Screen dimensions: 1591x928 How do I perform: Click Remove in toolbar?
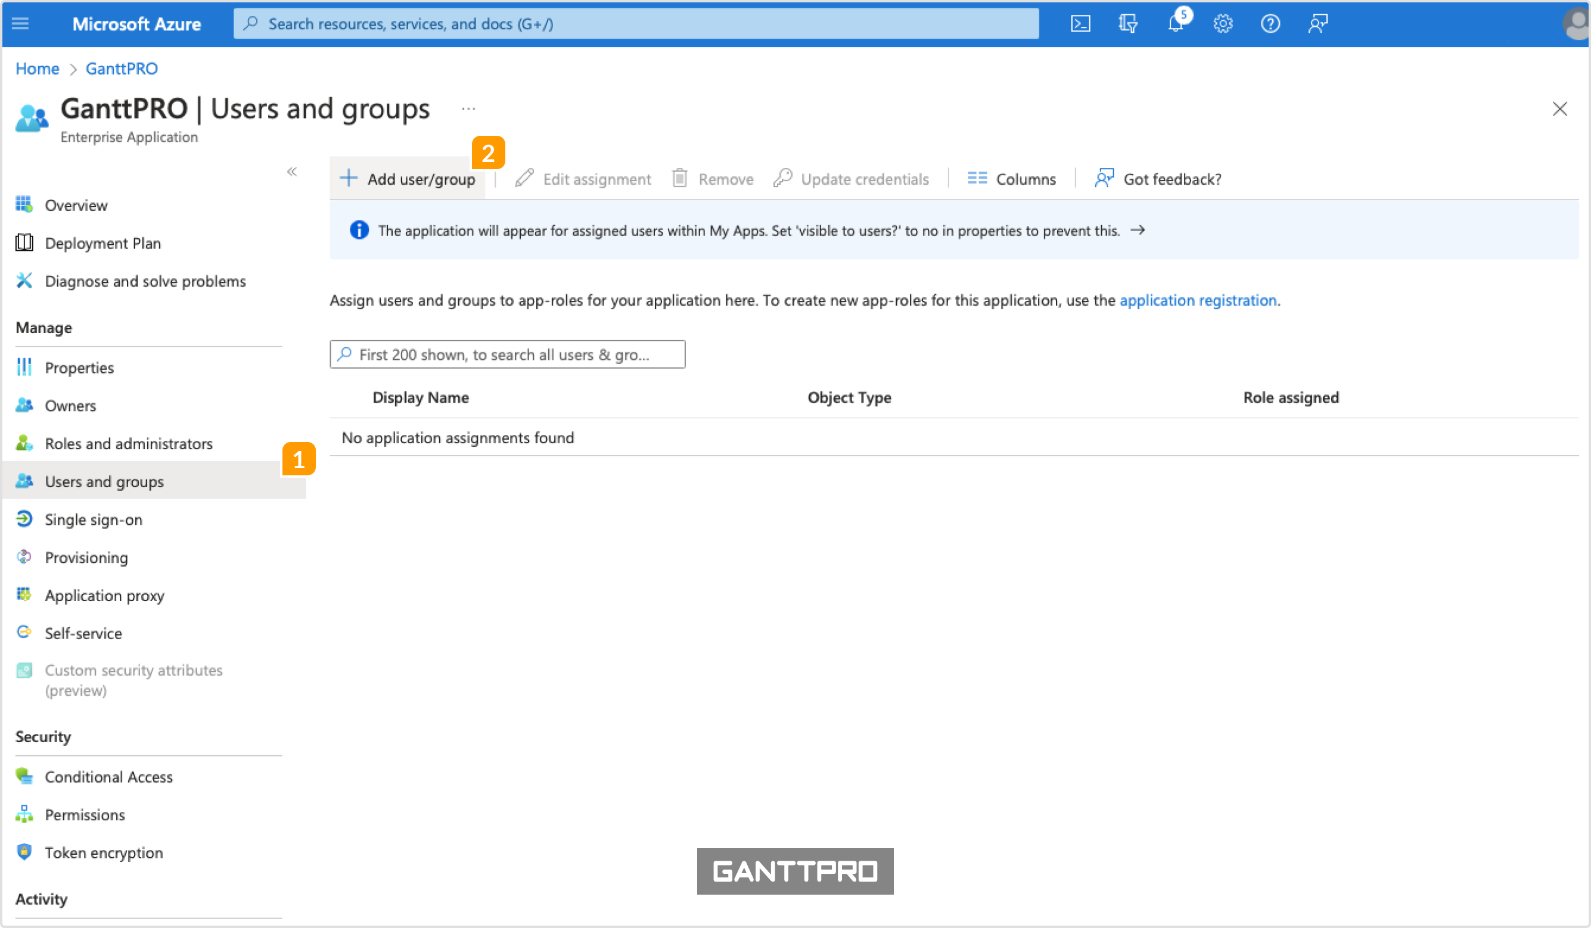tap(713, 179)
